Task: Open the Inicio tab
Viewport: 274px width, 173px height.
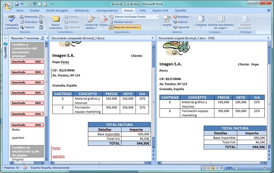Action: pyautogui.click(x=20, y=11)
